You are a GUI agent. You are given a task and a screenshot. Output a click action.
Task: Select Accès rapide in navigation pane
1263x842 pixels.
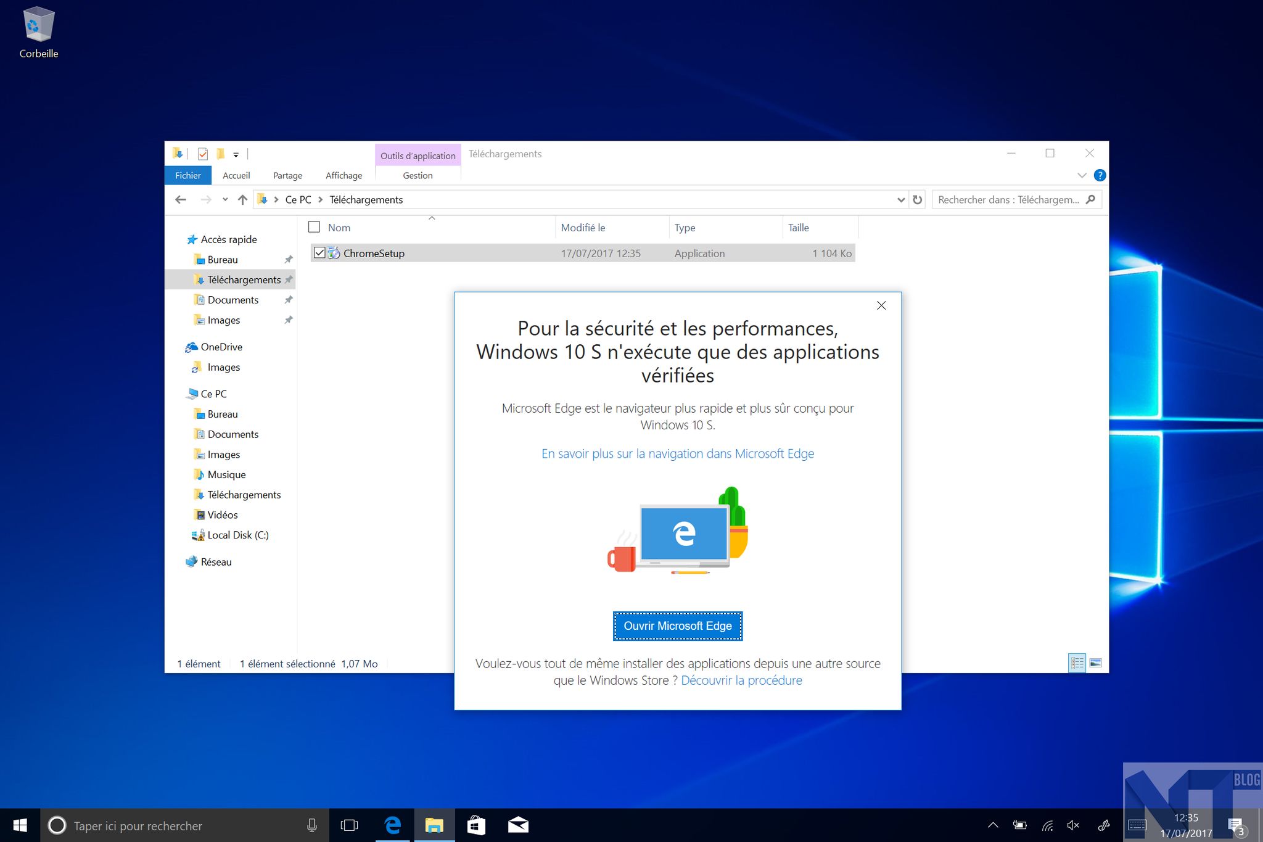pos(229,239)
